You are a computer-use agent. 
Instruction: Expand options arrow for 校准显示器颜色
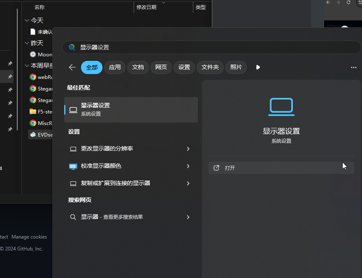coord(188,166)
